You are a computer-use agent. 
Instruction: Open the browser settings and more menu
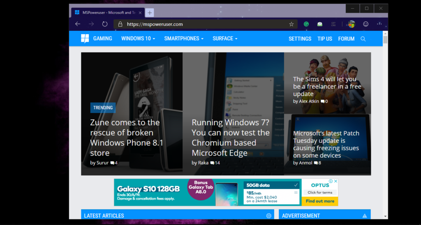tap(379, 24)
